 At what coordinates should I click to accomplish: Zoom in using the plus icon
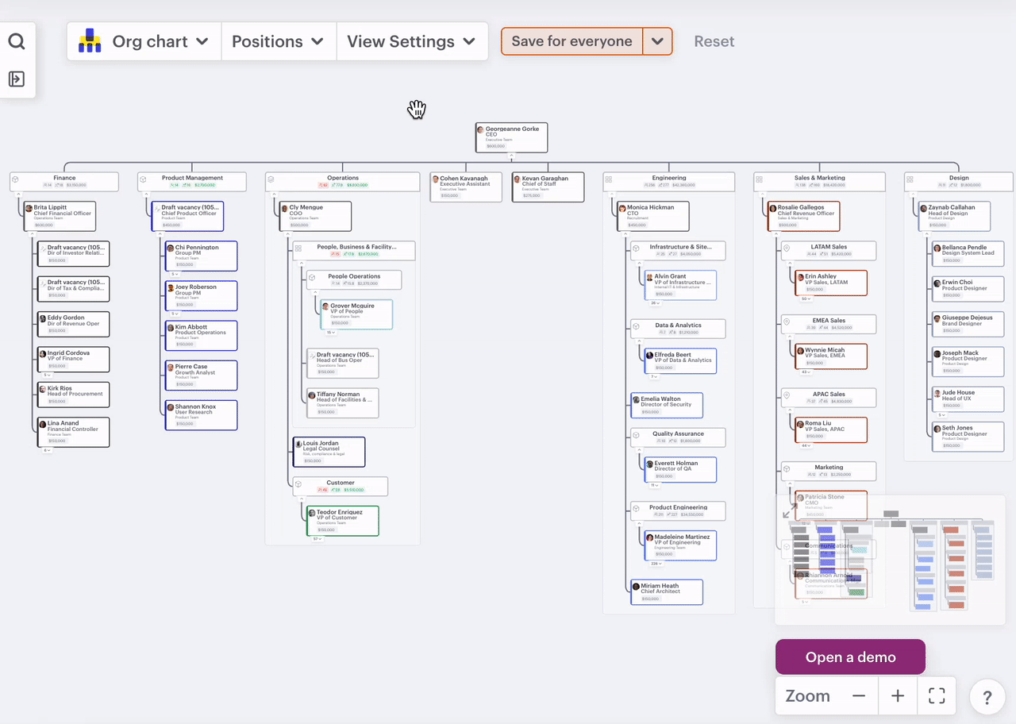point(897,695)
